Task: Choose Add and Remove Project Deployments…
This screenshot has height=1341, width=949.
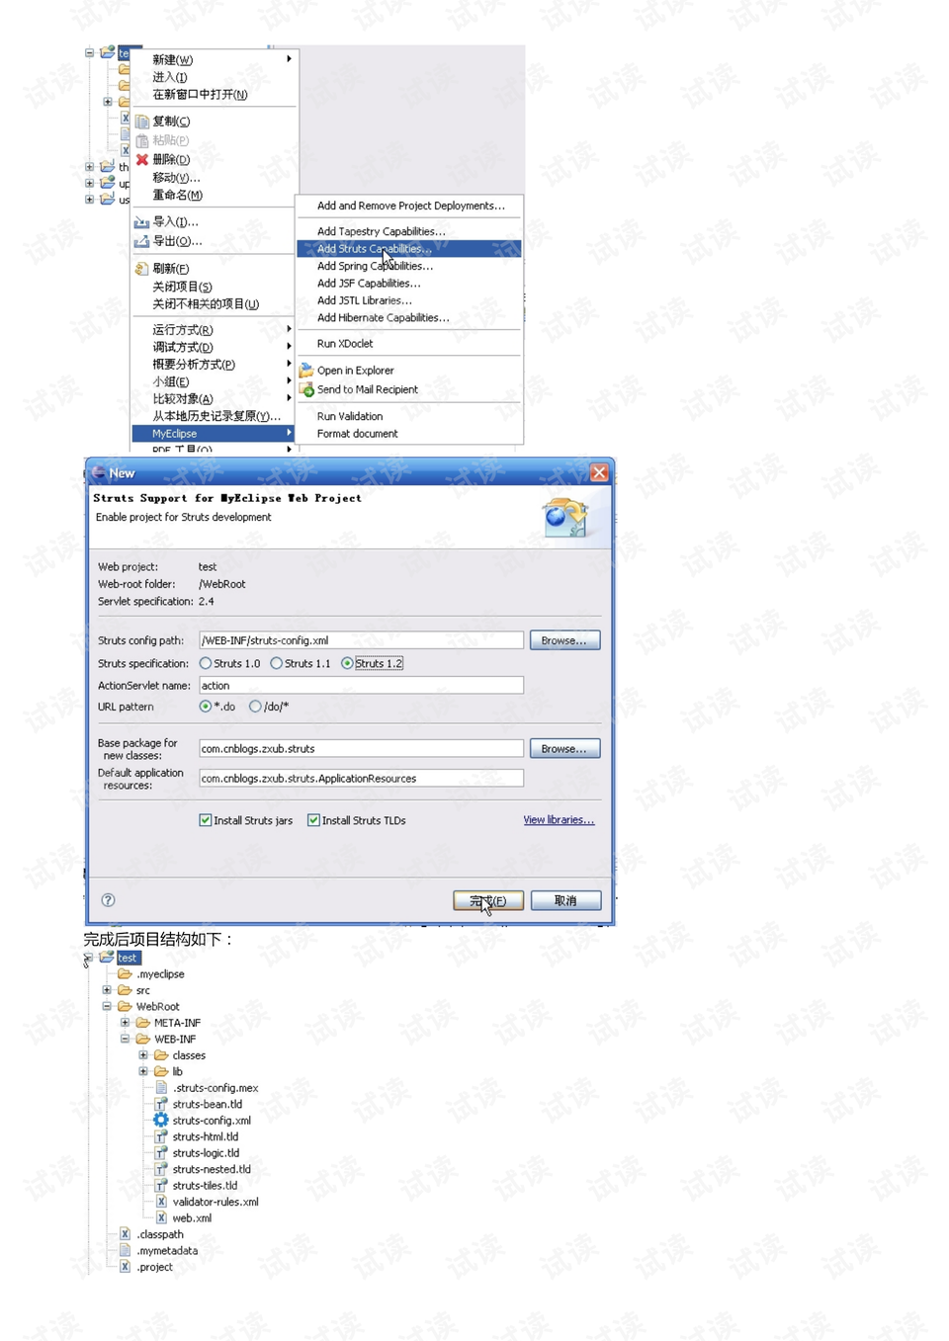Action: [409, 206]
